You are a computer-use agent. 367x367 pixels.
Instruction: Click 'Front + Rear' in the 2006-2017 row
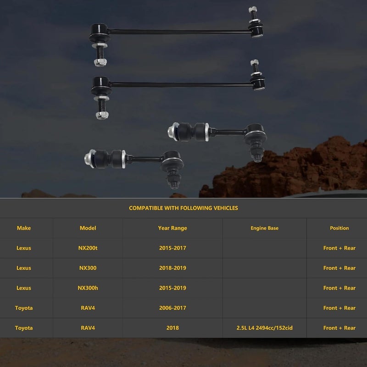(339, 308)
